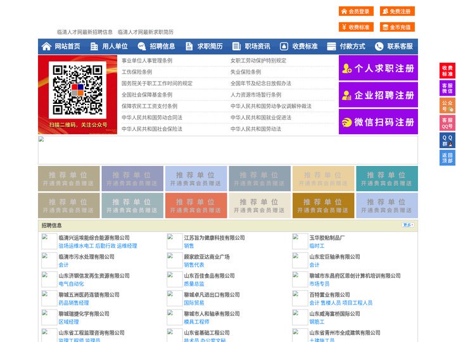
Task: Click the dark gold 推荐单位 tile
Action: (324, 205)
